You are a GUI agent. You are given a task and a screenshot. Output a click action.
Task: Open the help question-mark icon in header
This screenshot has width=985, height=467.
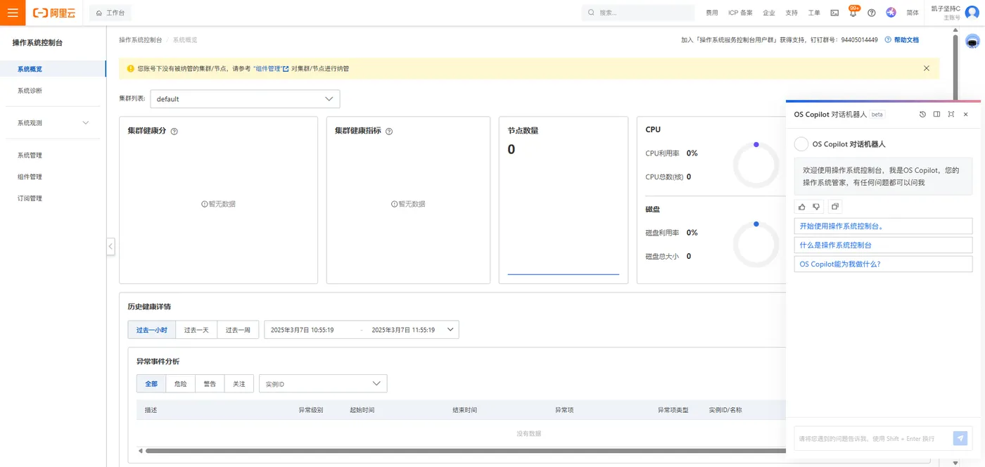point(872,13)
